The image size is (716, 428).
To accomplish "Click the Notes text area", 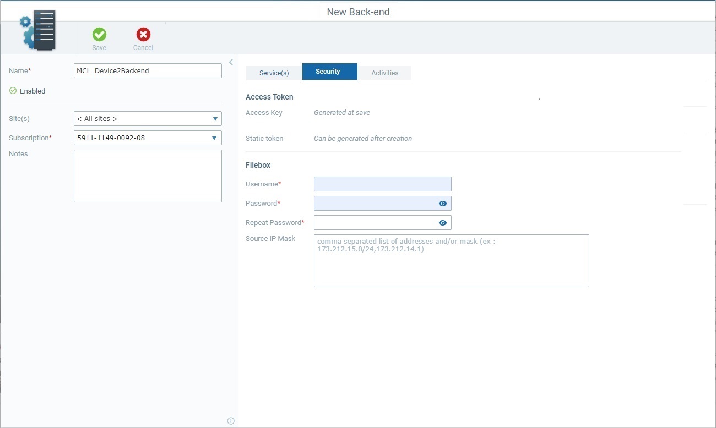I will [x=148, y=175].
